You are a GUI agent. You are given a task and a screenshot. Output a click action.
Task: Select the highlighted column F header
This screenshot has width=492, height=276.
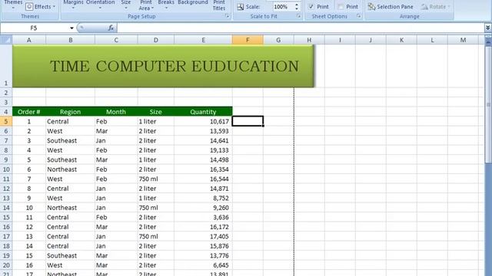(x=248, y=40)
